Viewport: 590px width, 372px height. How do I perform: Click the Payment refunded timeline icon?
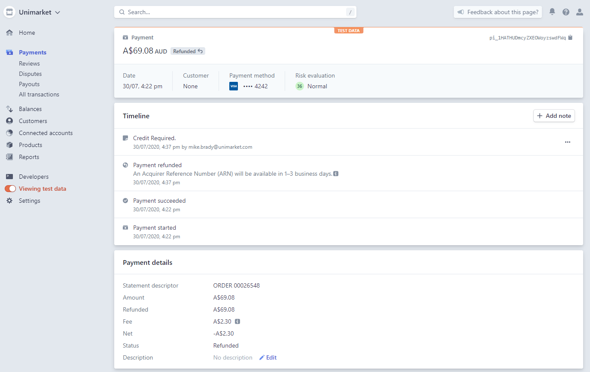tap(125, 165)
